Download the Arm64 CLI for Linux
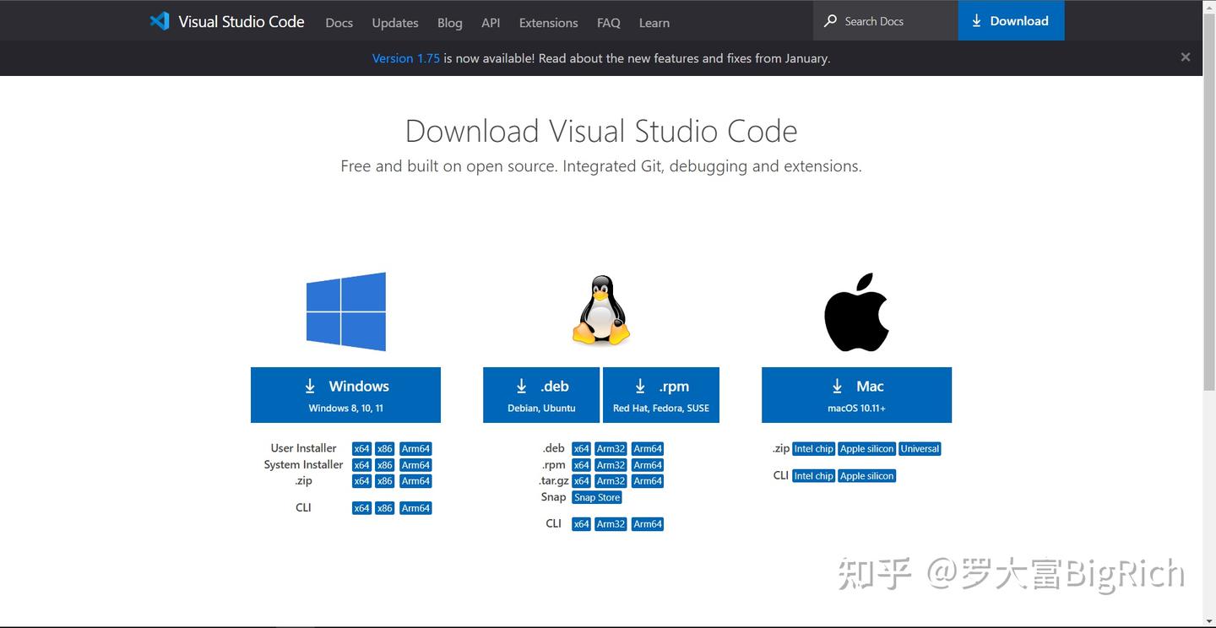 coord(647,523)
